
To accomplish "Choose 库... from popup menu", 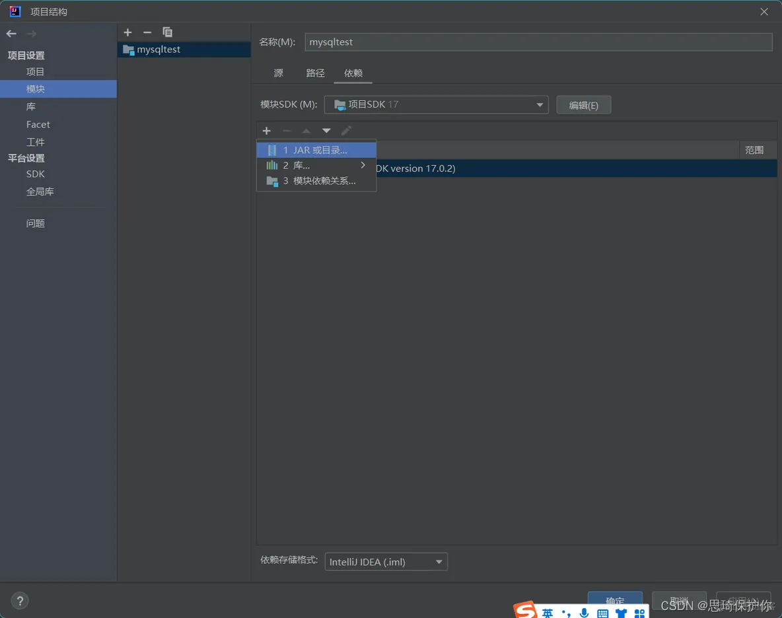I will click(x=316, y=165).
